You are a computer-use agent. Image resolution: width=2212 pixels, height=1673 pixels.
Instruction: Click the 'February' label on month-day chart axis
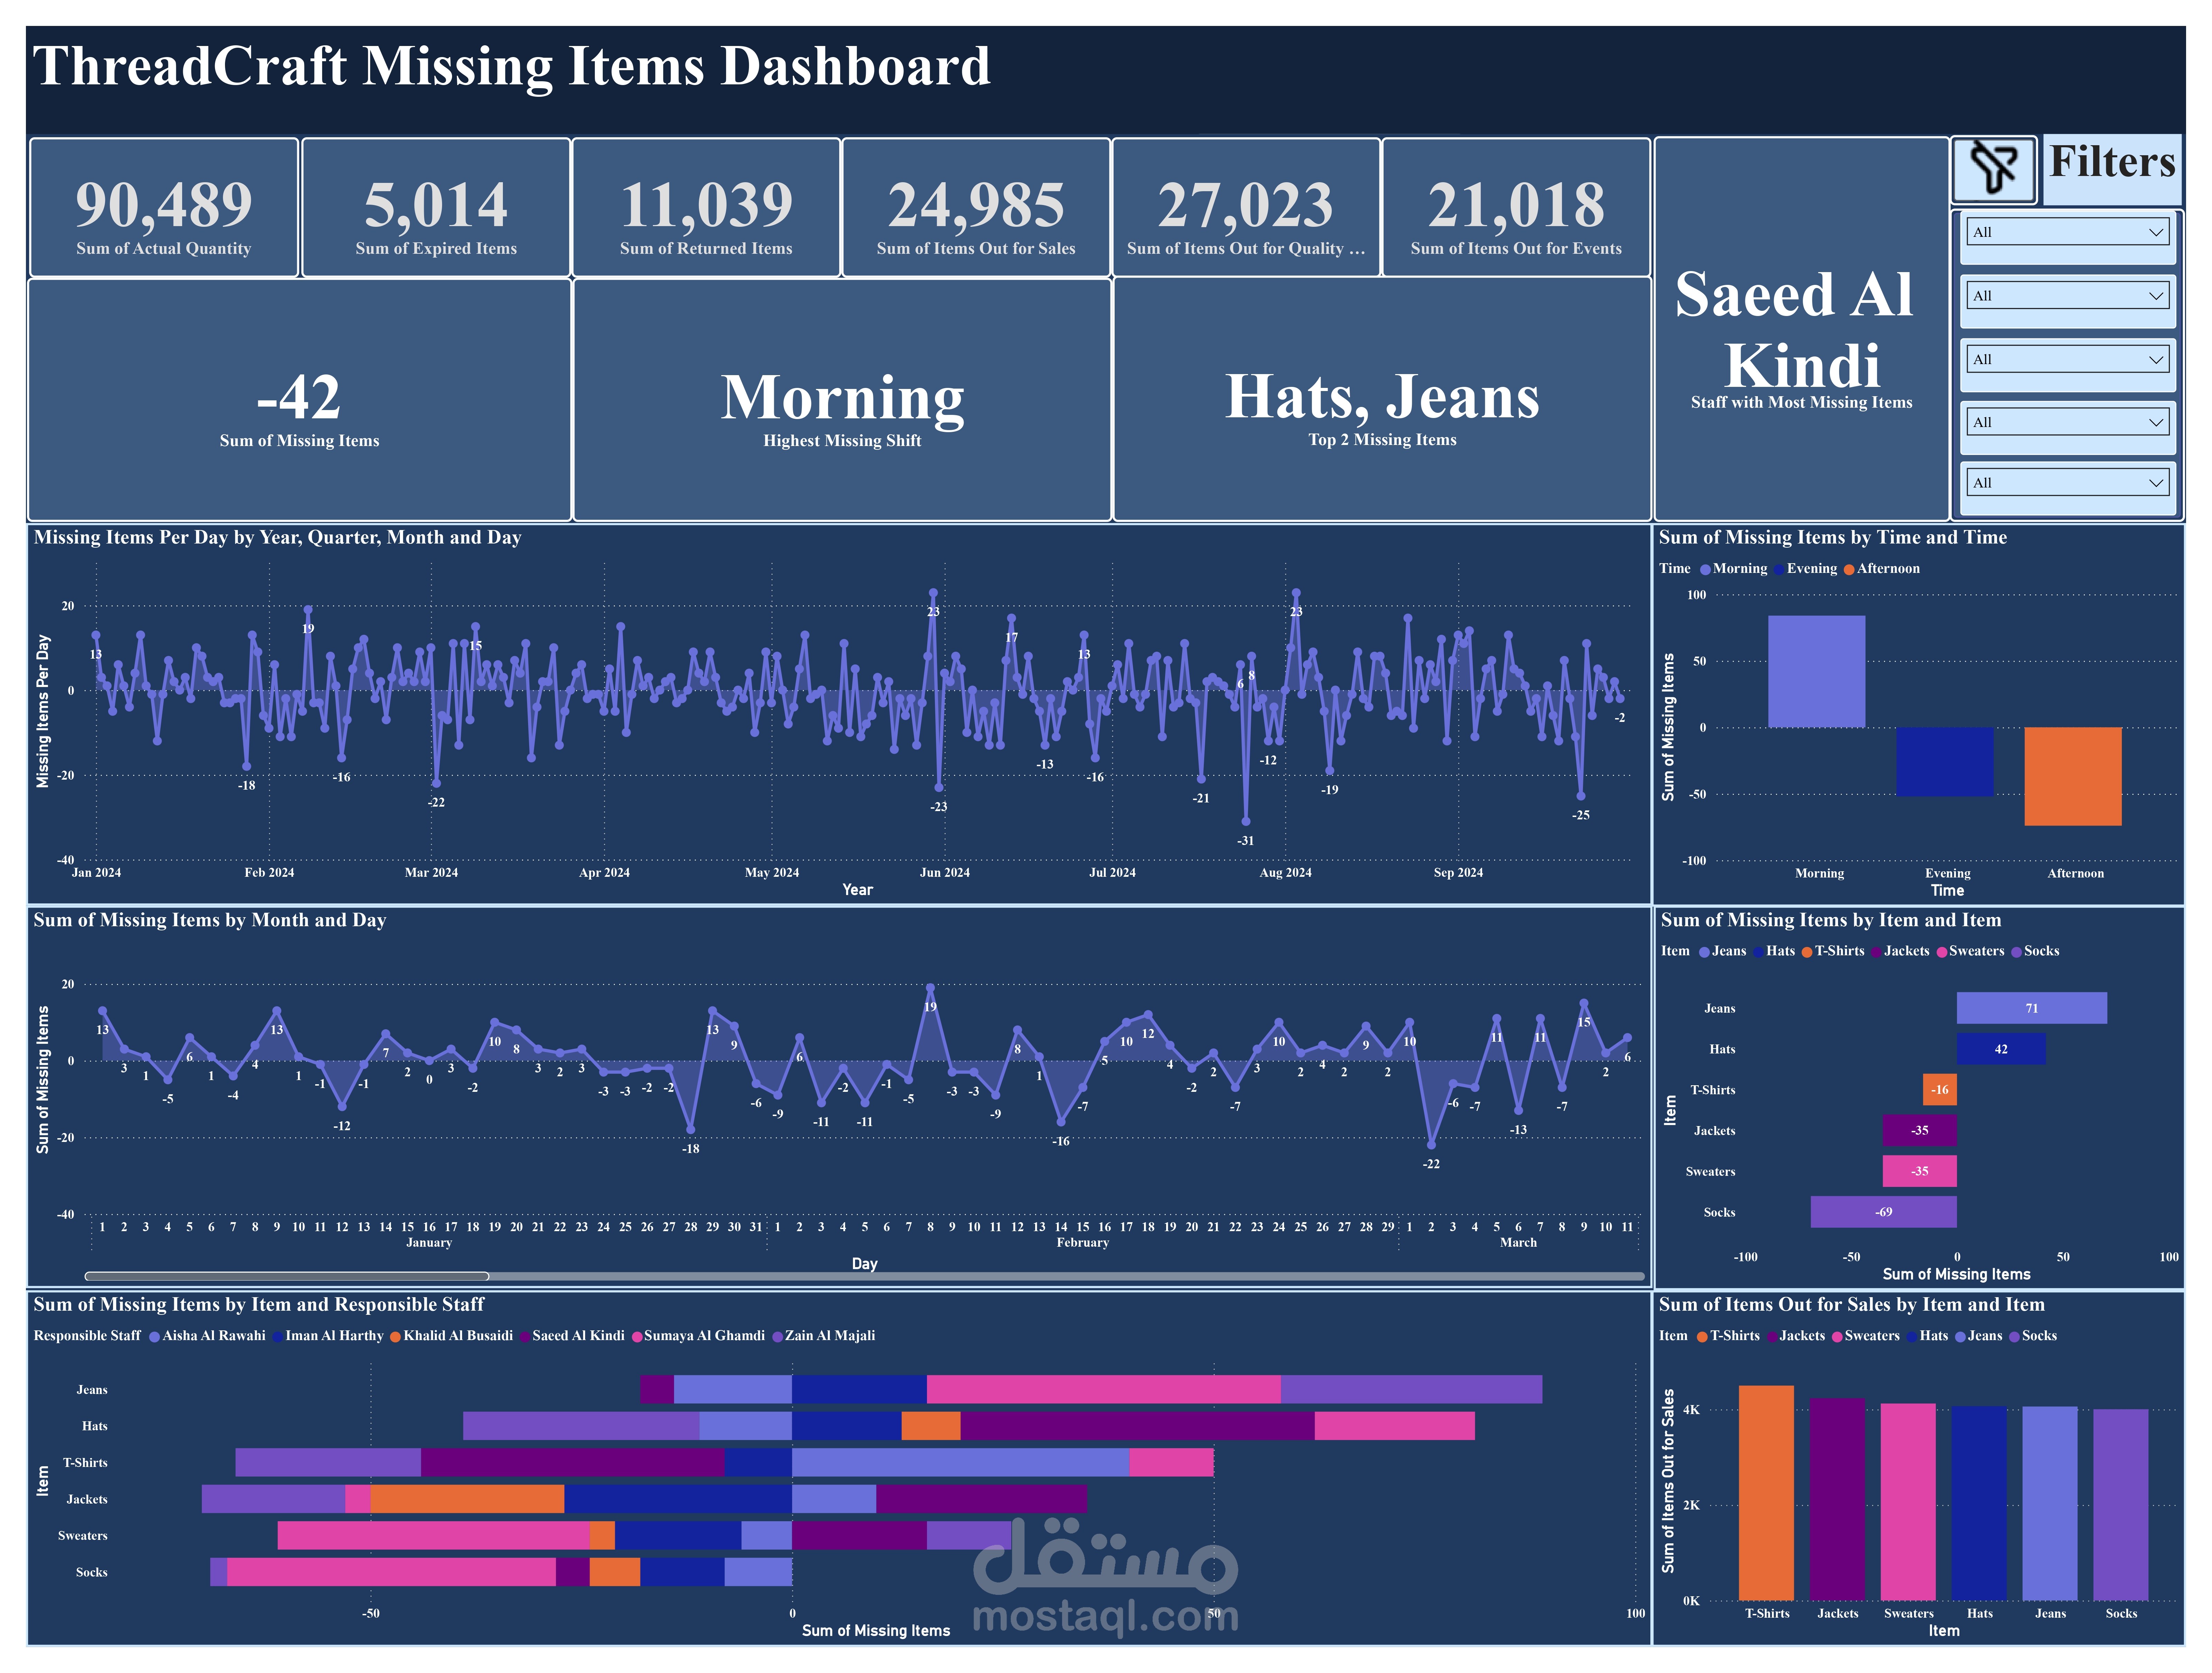pos(1083,1243)
